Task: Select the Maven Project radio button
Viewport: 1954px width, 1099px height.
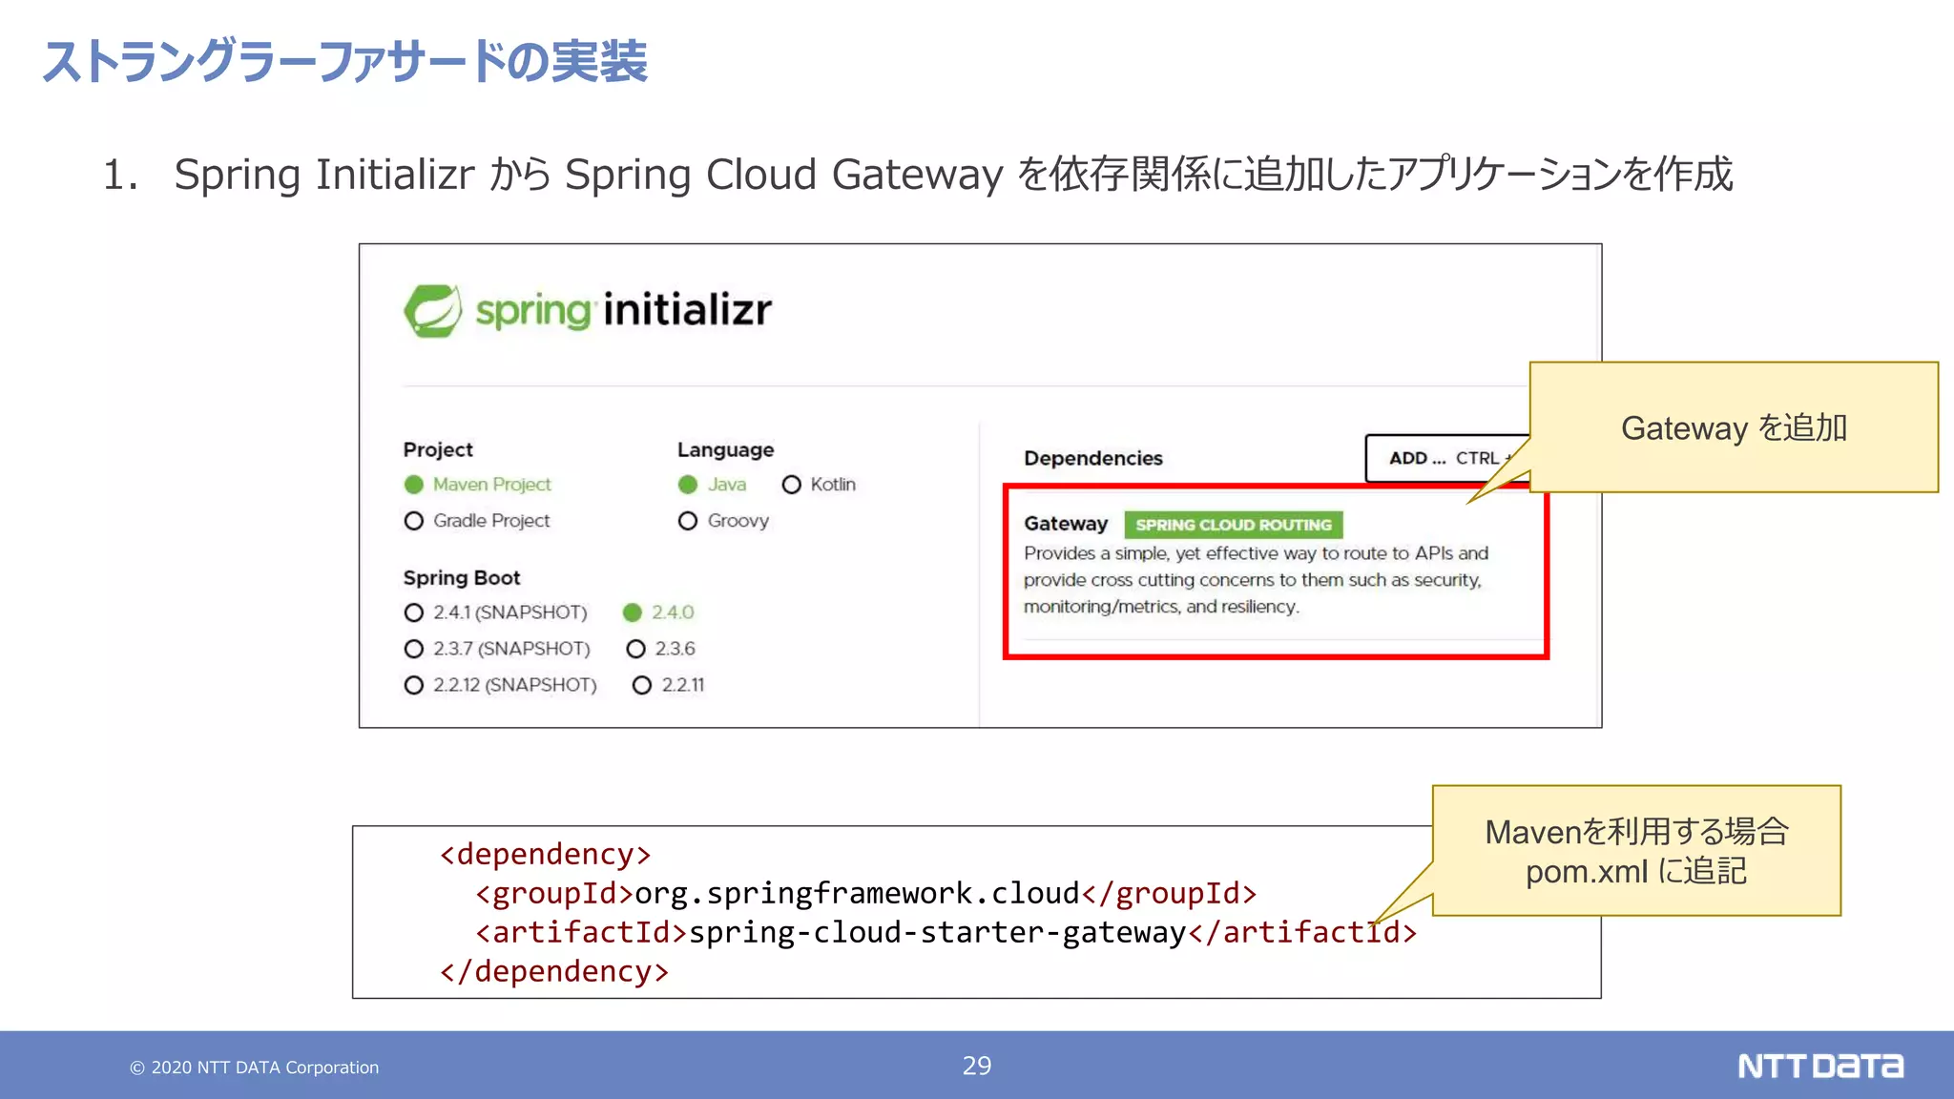Action: click(x=414, y=485)
